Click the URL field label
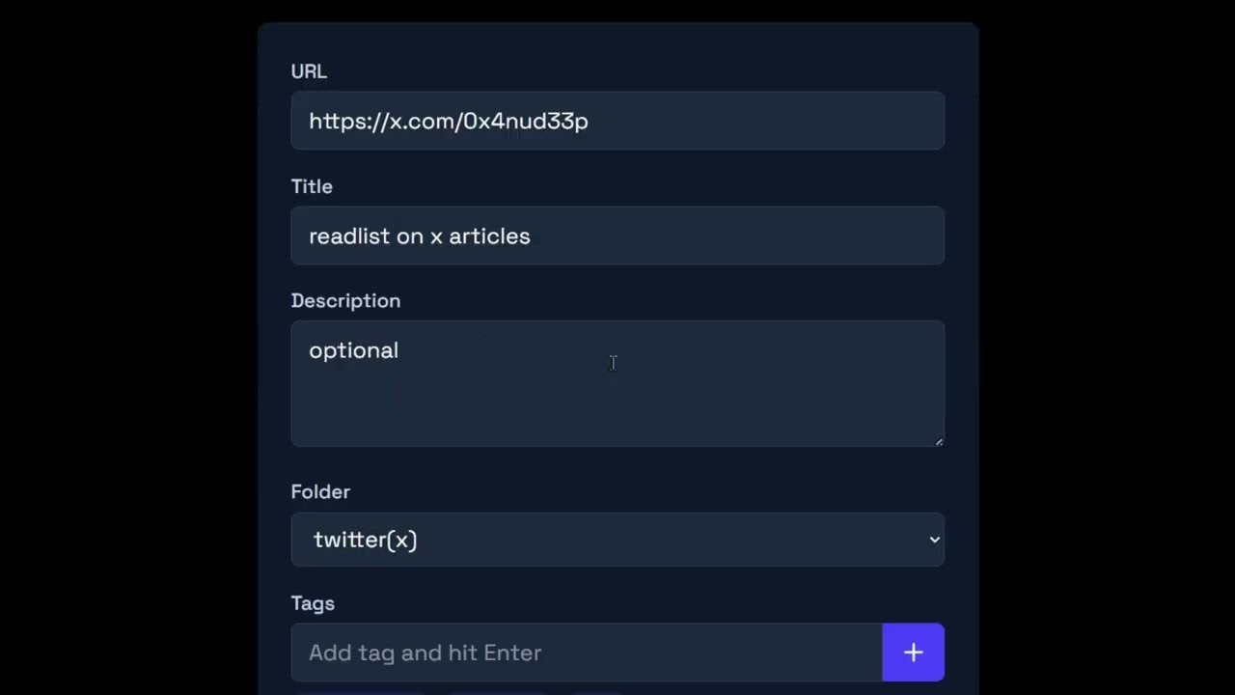 pos(309,71)
